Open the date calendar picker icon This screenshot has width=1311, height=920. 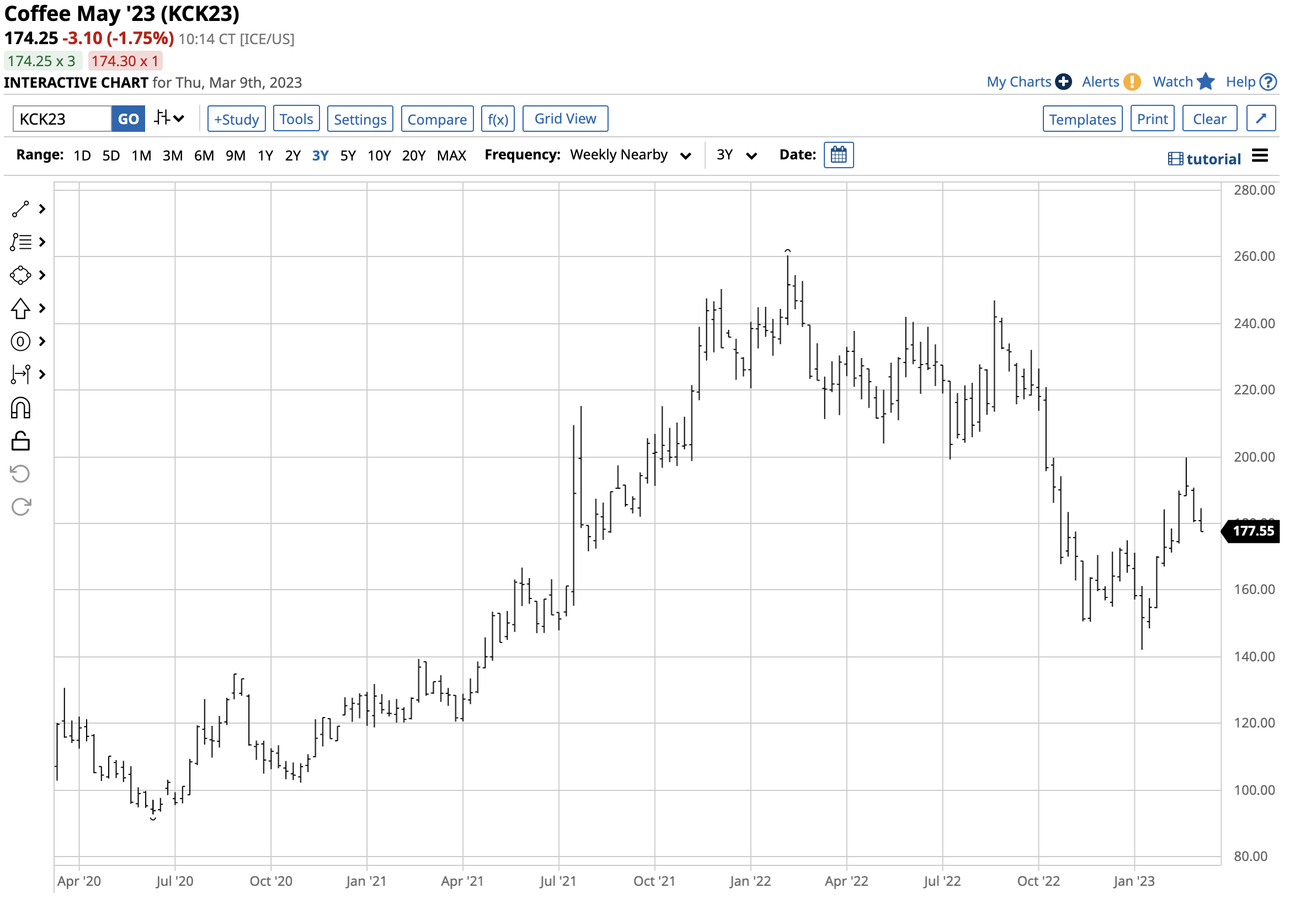point(838,155)
